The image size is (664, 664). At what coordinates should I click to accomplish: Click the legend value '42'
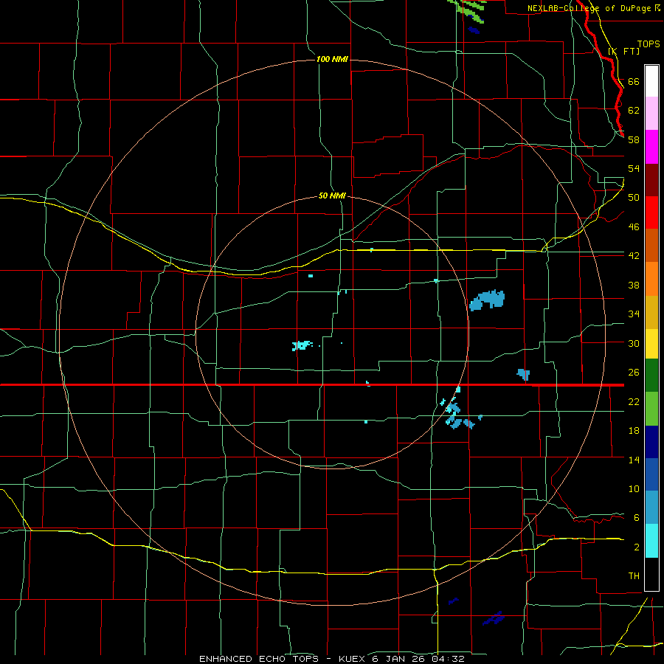pyautogui.click(x=634, y=255)
